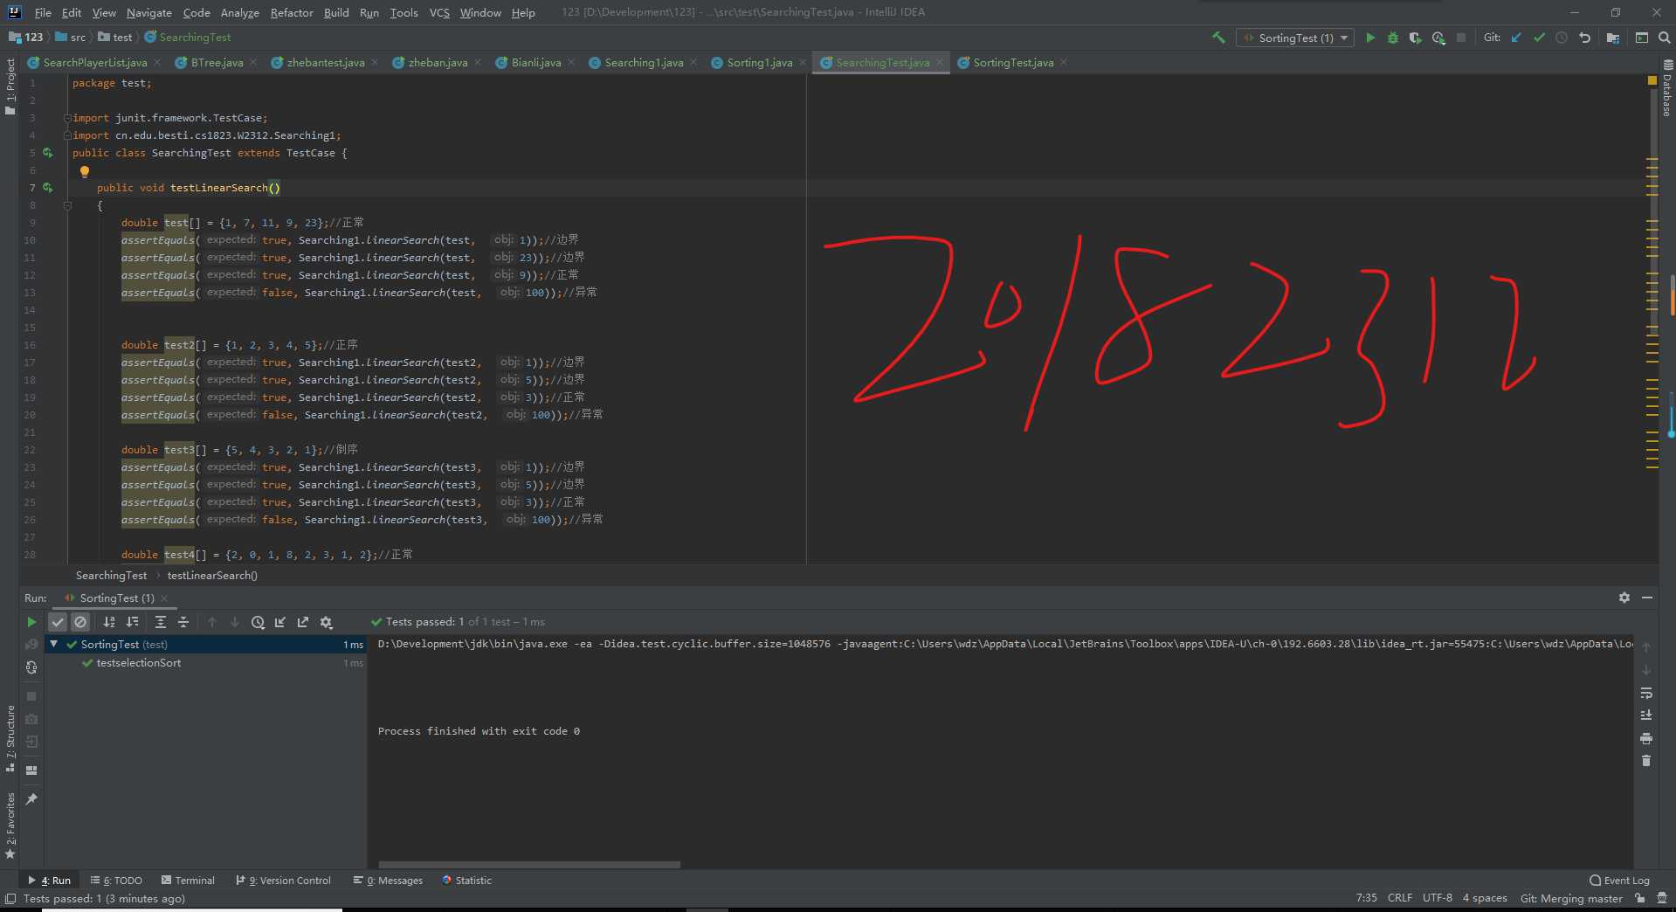Open the Statistic tool window button

coord(467,881)
